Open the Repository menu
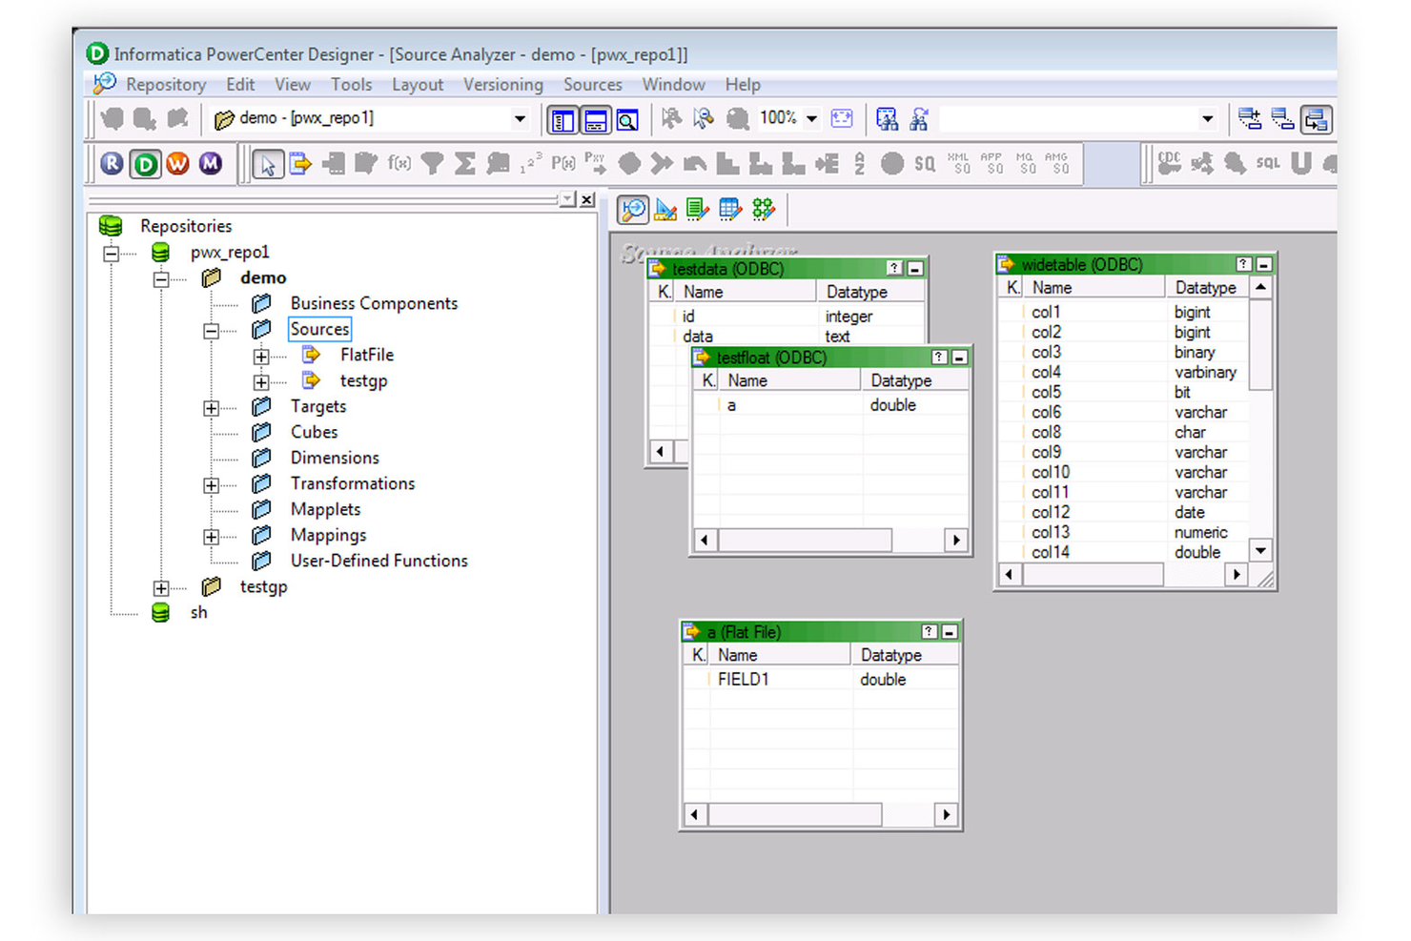The height and width of the screenshot is (941, 1411). tap(166, 85)
